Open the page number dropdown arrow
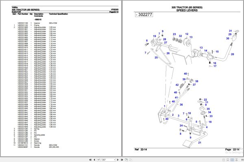This screenshot has width=244, height=162. pyautogui.click(x=115, y=160)
